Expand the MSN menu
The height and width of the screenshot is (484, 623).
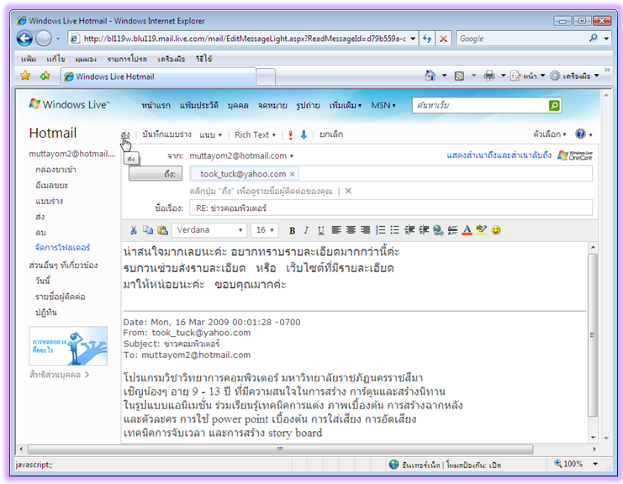pyautogui.click(x=383, y=105)
